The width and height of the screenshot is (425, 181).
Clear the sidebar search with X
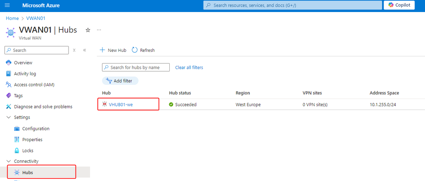(74, 50)
